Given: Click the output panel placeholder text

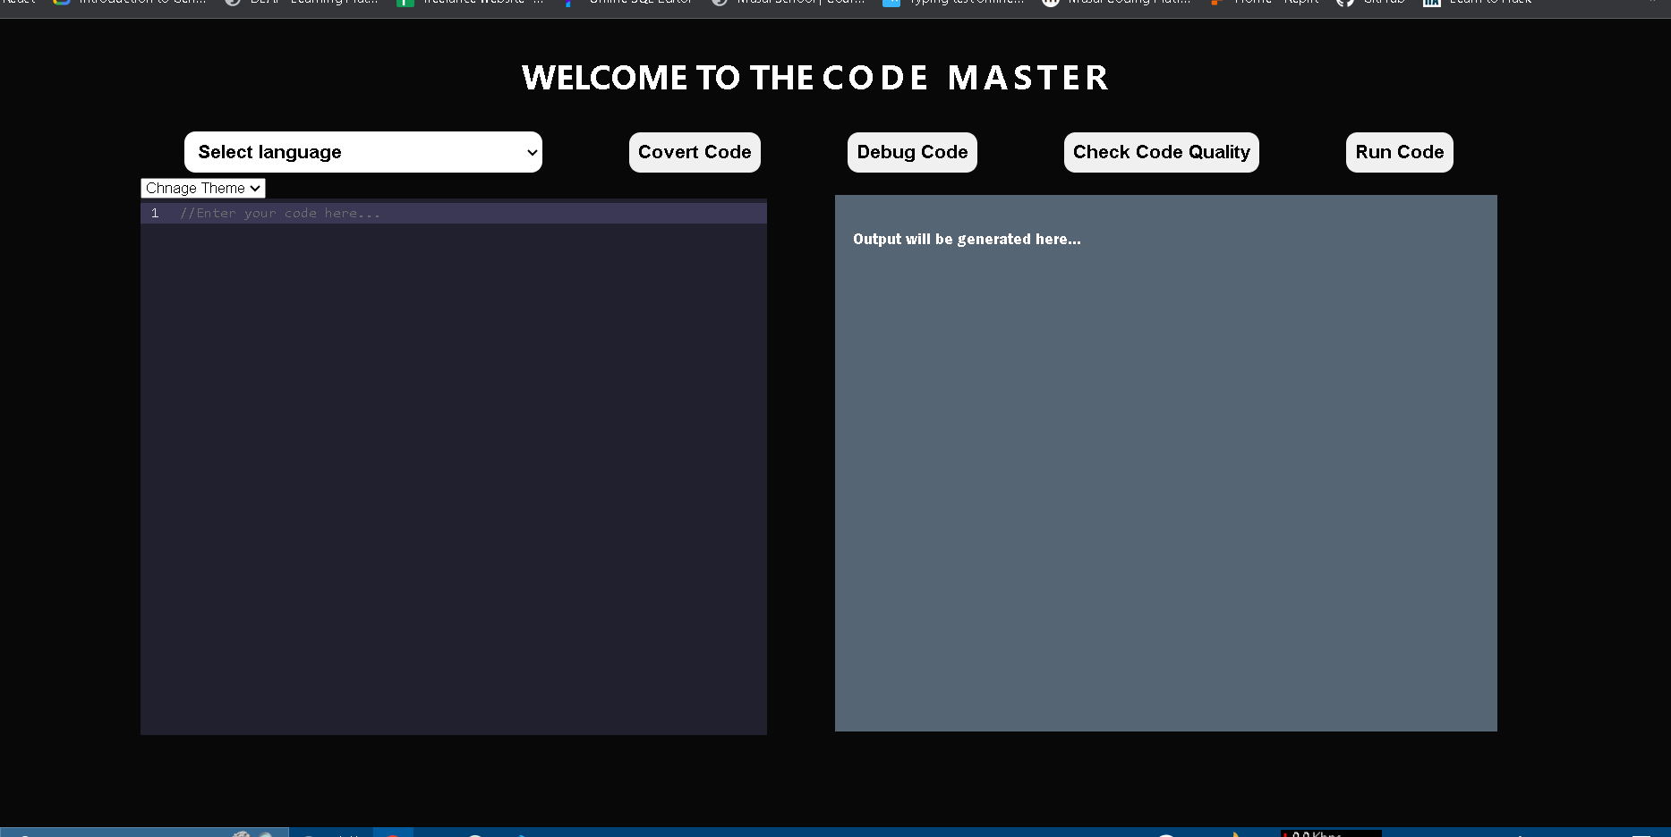Looking at the screenshot, I should (967, 239).
